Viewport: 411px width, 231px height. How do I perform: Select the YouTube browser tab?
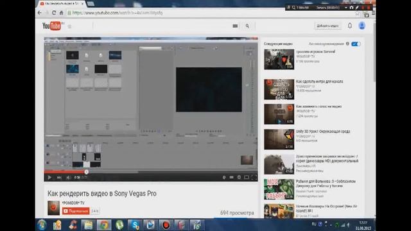62,4
